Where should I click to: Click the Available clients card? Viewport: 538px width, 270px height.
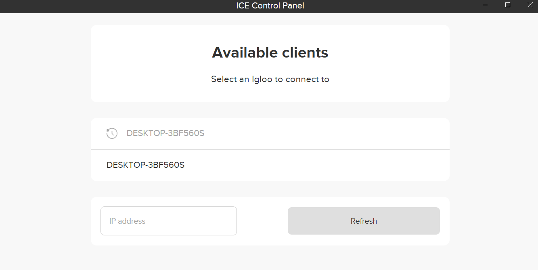270,63
